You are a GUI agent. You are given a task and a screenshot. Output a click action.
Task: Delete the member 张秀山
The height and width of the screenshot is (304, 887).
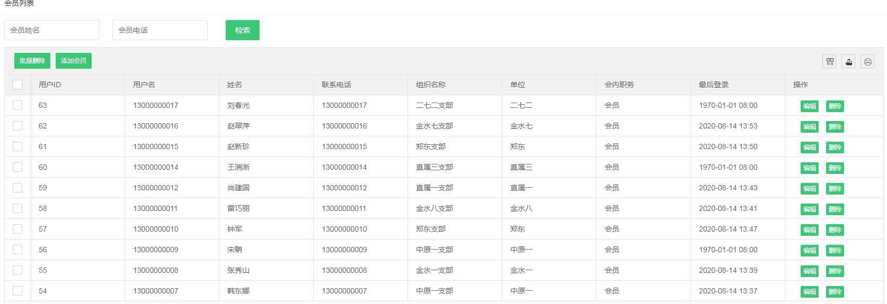(835, 271)
